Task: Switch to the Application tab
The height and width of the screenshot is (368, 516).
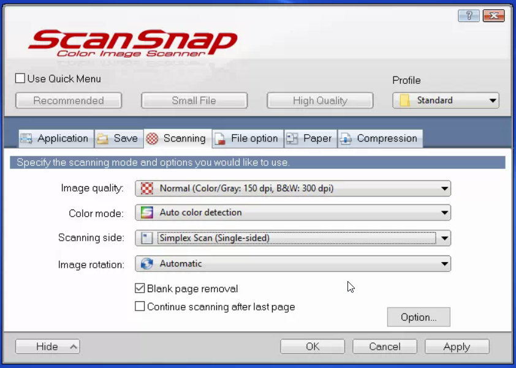Action: tap(56, 138)
